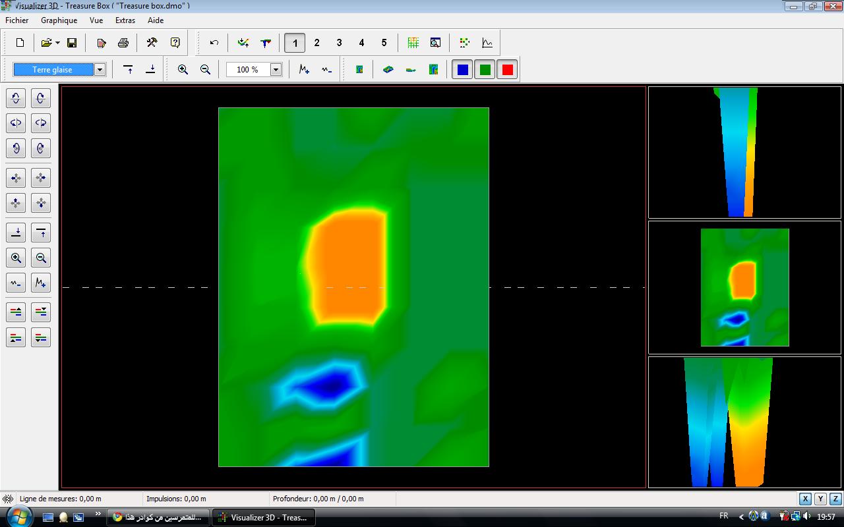Click the magnifying glass zoom-in icon in left panel

pyautogui.click(x=16, y=258)
